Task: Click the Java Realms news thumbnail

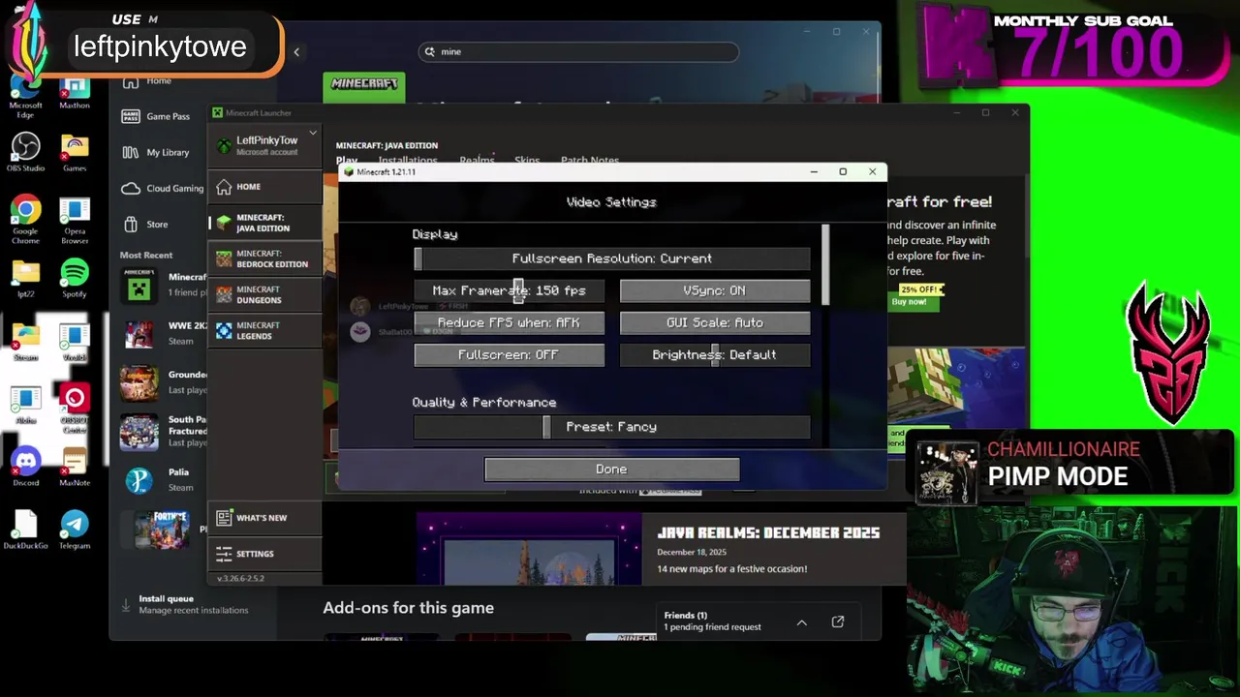Action: click(529, 548)
